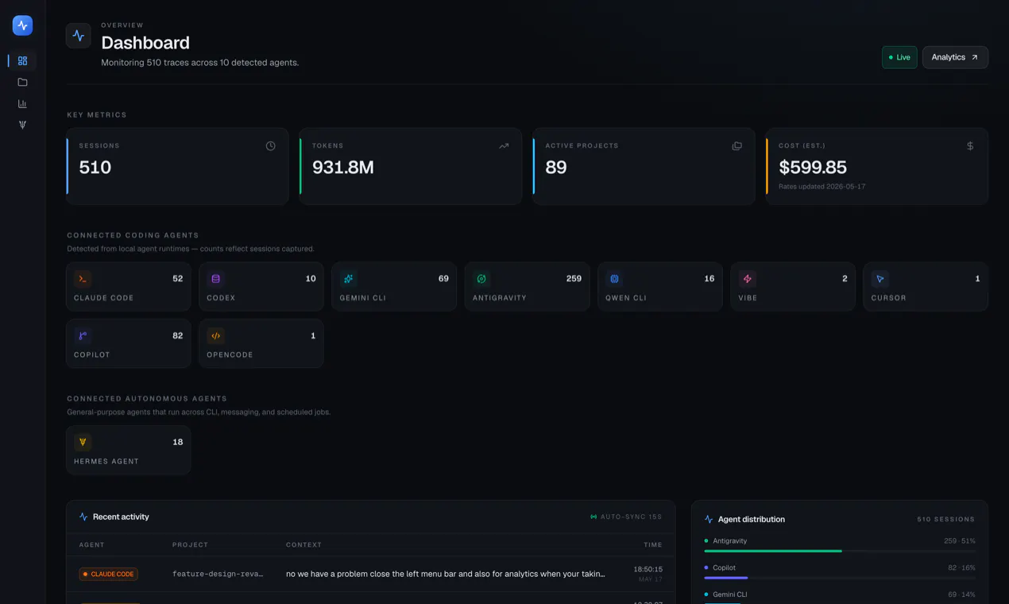Open the Dashboard grid icon in sidebar
This screenshot has height=604, width=1009.
click(22, 60)
